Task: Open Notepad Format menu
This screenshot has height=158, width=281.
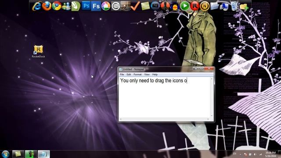Action: pos(137,74)
